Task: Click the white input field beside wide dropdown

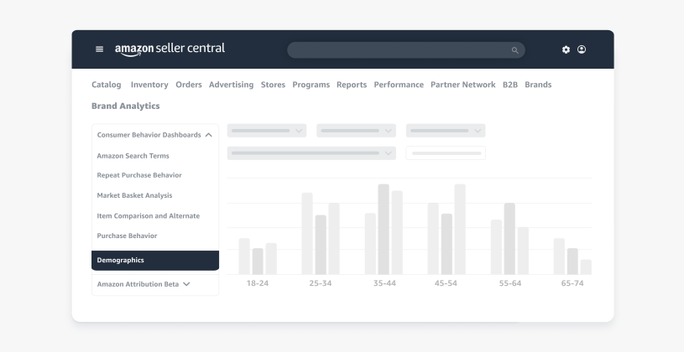Action: (x=446, y=153)
